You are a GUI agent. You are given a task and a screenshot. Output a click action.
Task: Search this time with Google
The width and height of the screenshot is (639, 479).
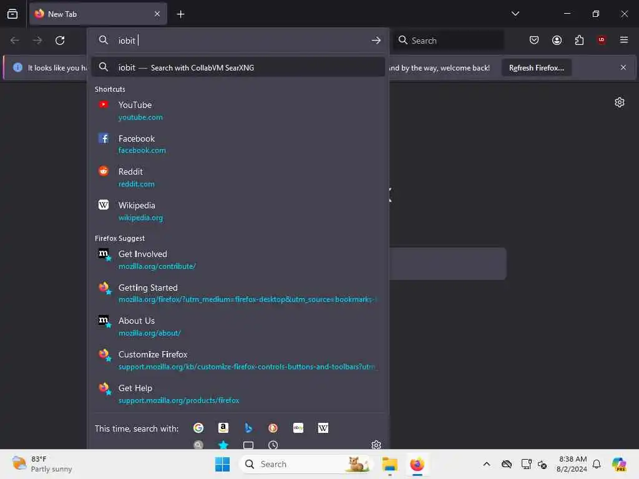tap(198, 428)
